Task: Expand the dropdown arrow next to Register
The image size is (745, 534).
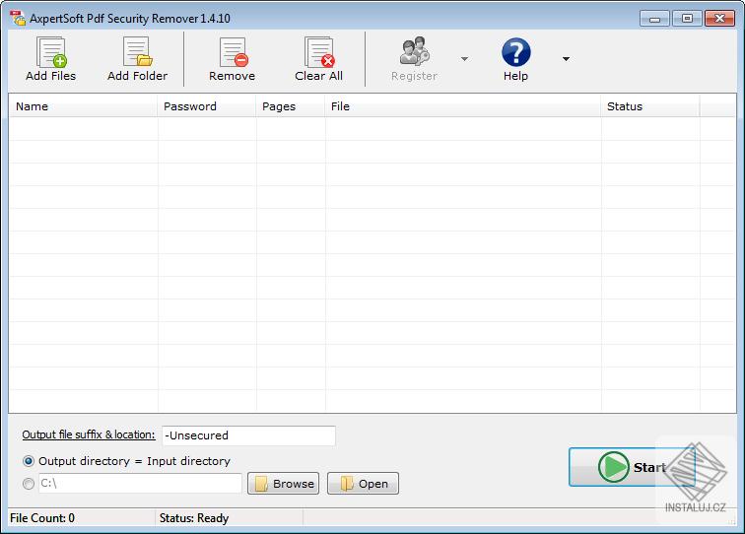Action: click(465, 59)
